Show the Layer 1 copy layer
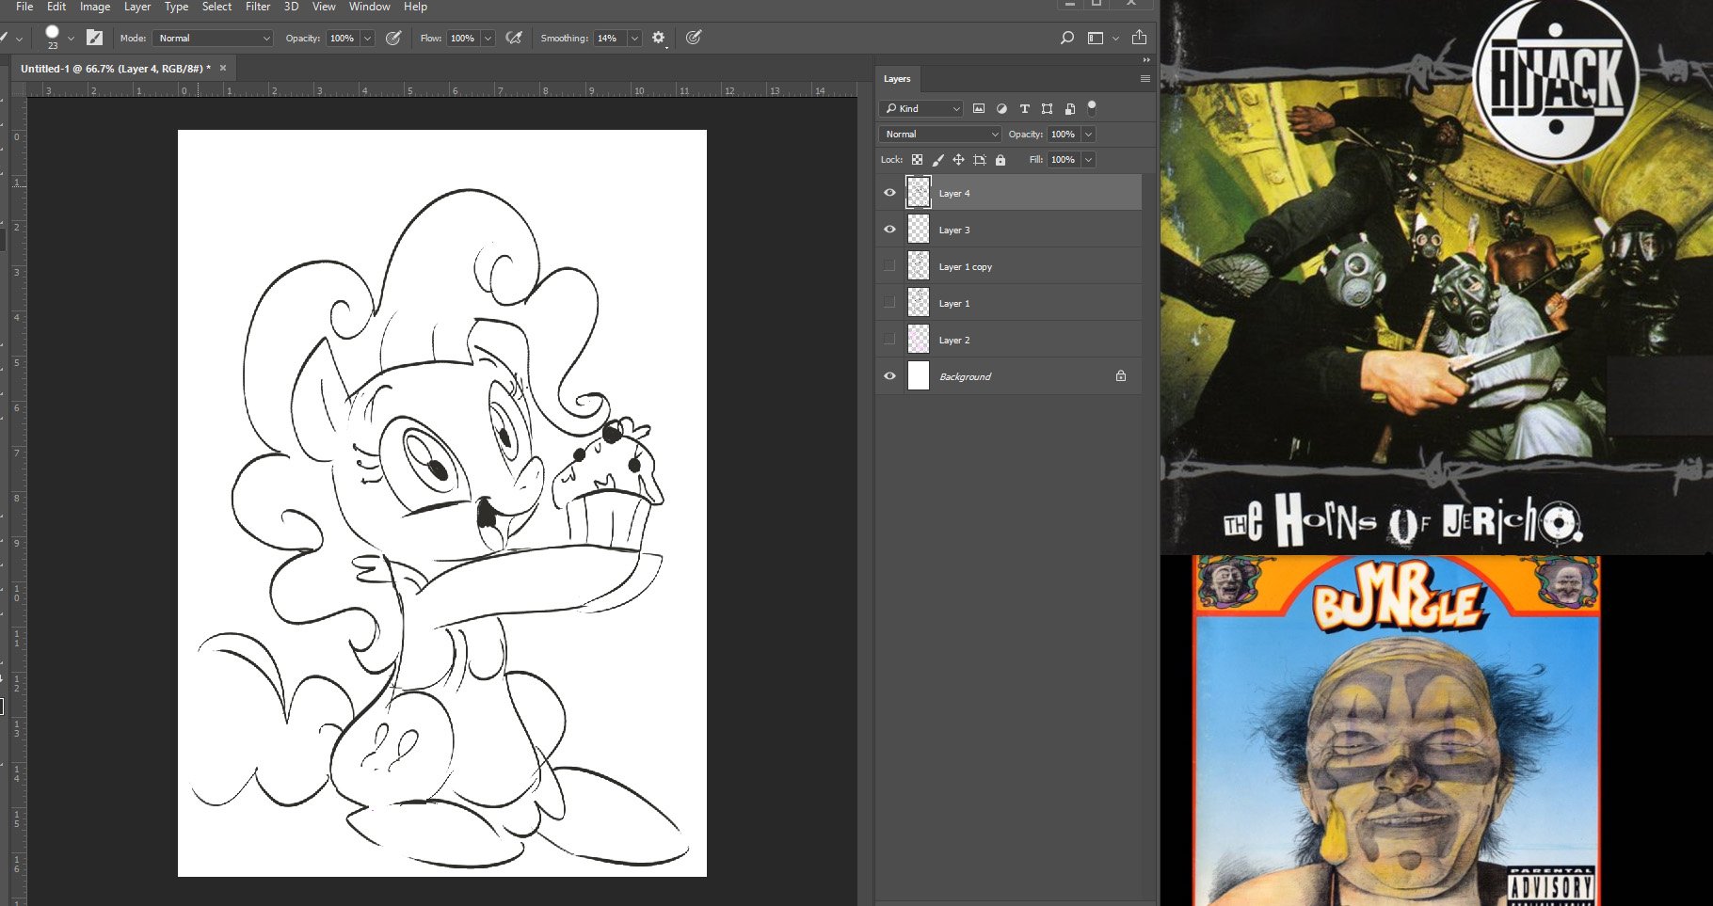Image resolution: width=1713 pixels, height=906 pixels. click(889, 266)
